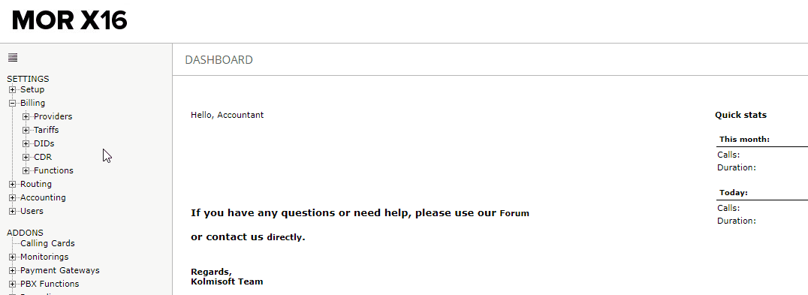808x295 pixels.
Task: Expand the Routing plus icon
Action: 12,184
